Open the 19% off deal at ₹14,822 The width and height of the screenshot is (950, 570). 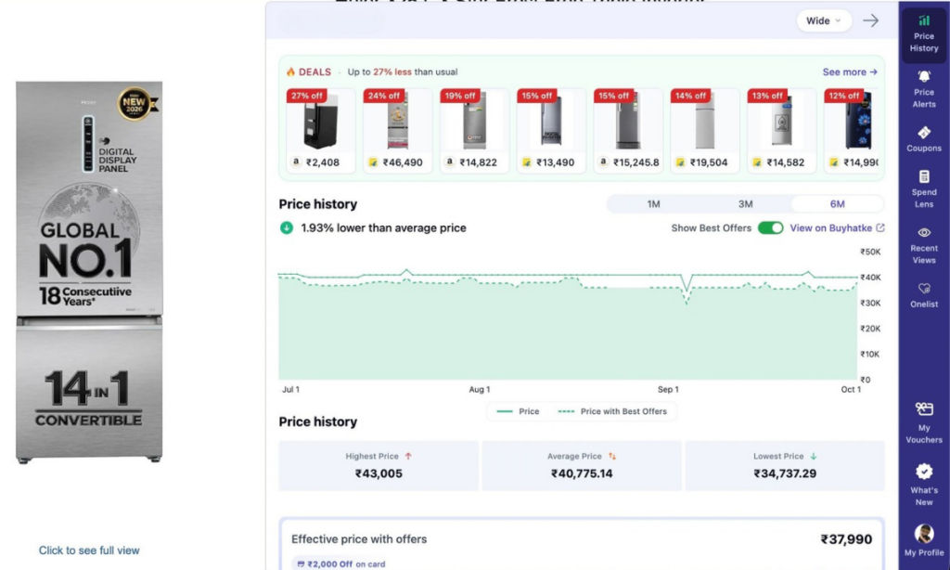[x=474, y=130]
